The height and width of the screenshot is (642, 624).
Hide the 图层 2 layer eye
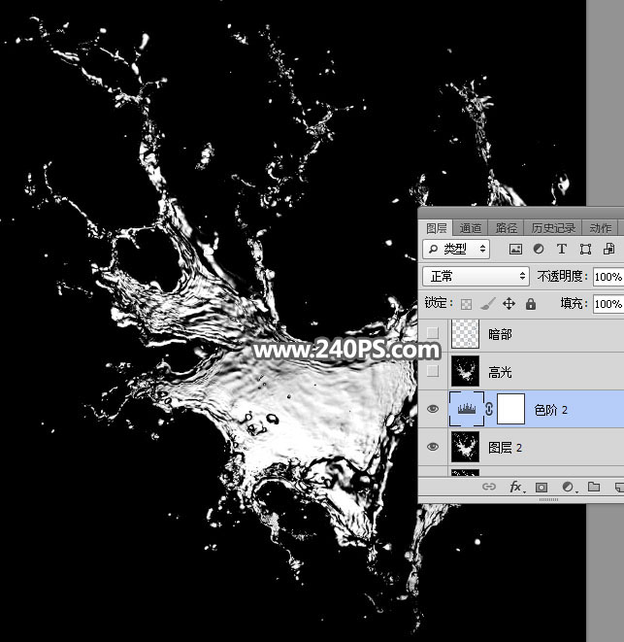tap(433, 447)
